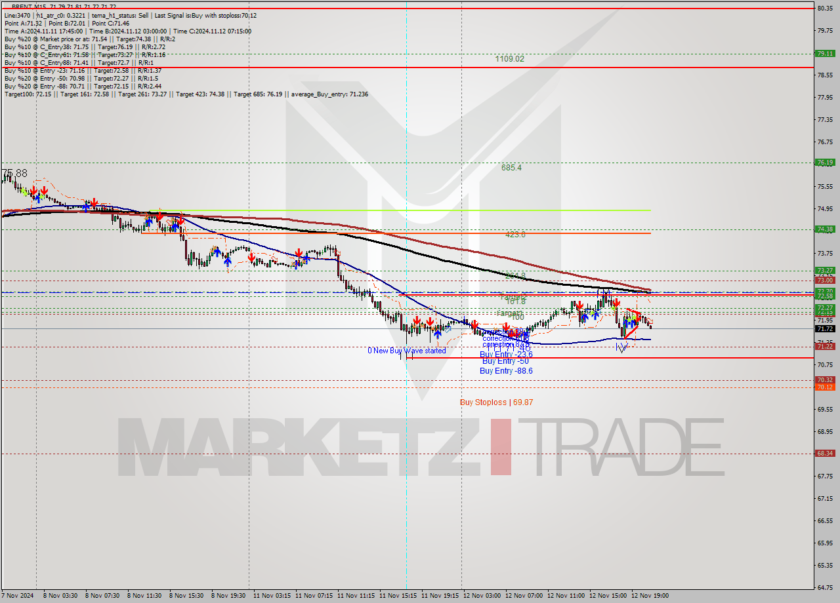This screenshot has height=603, width=840.
Task: Select the 'Target100: 72.15' targets summary line
Action: [x=186, y=94]
